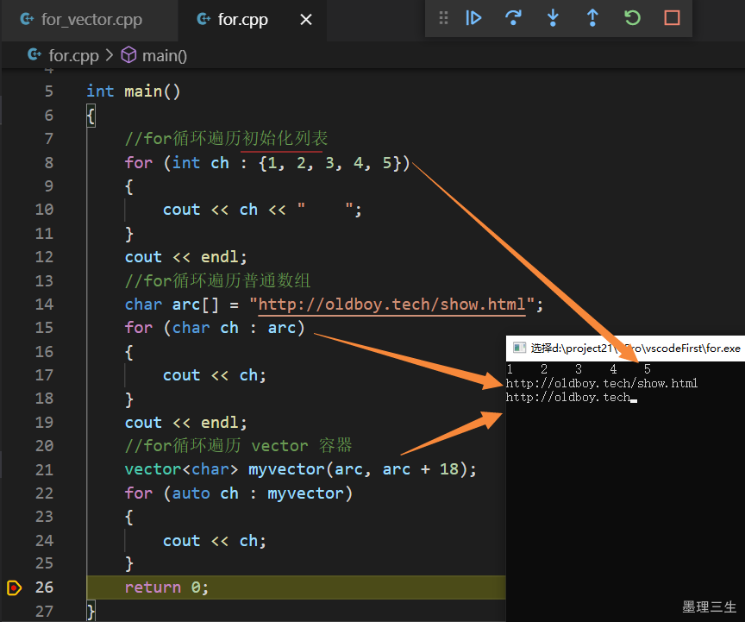
Task: Click the console's last line 'http://oldboy.tech'
Action: click(568, 398)
